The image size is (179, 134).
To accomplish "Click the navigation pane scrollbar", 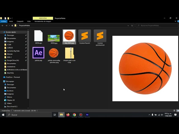I will (x=28, y=65).
